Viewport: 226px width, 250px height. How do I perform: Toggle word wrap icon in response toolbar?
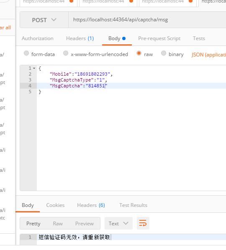(x=143, y=223)
